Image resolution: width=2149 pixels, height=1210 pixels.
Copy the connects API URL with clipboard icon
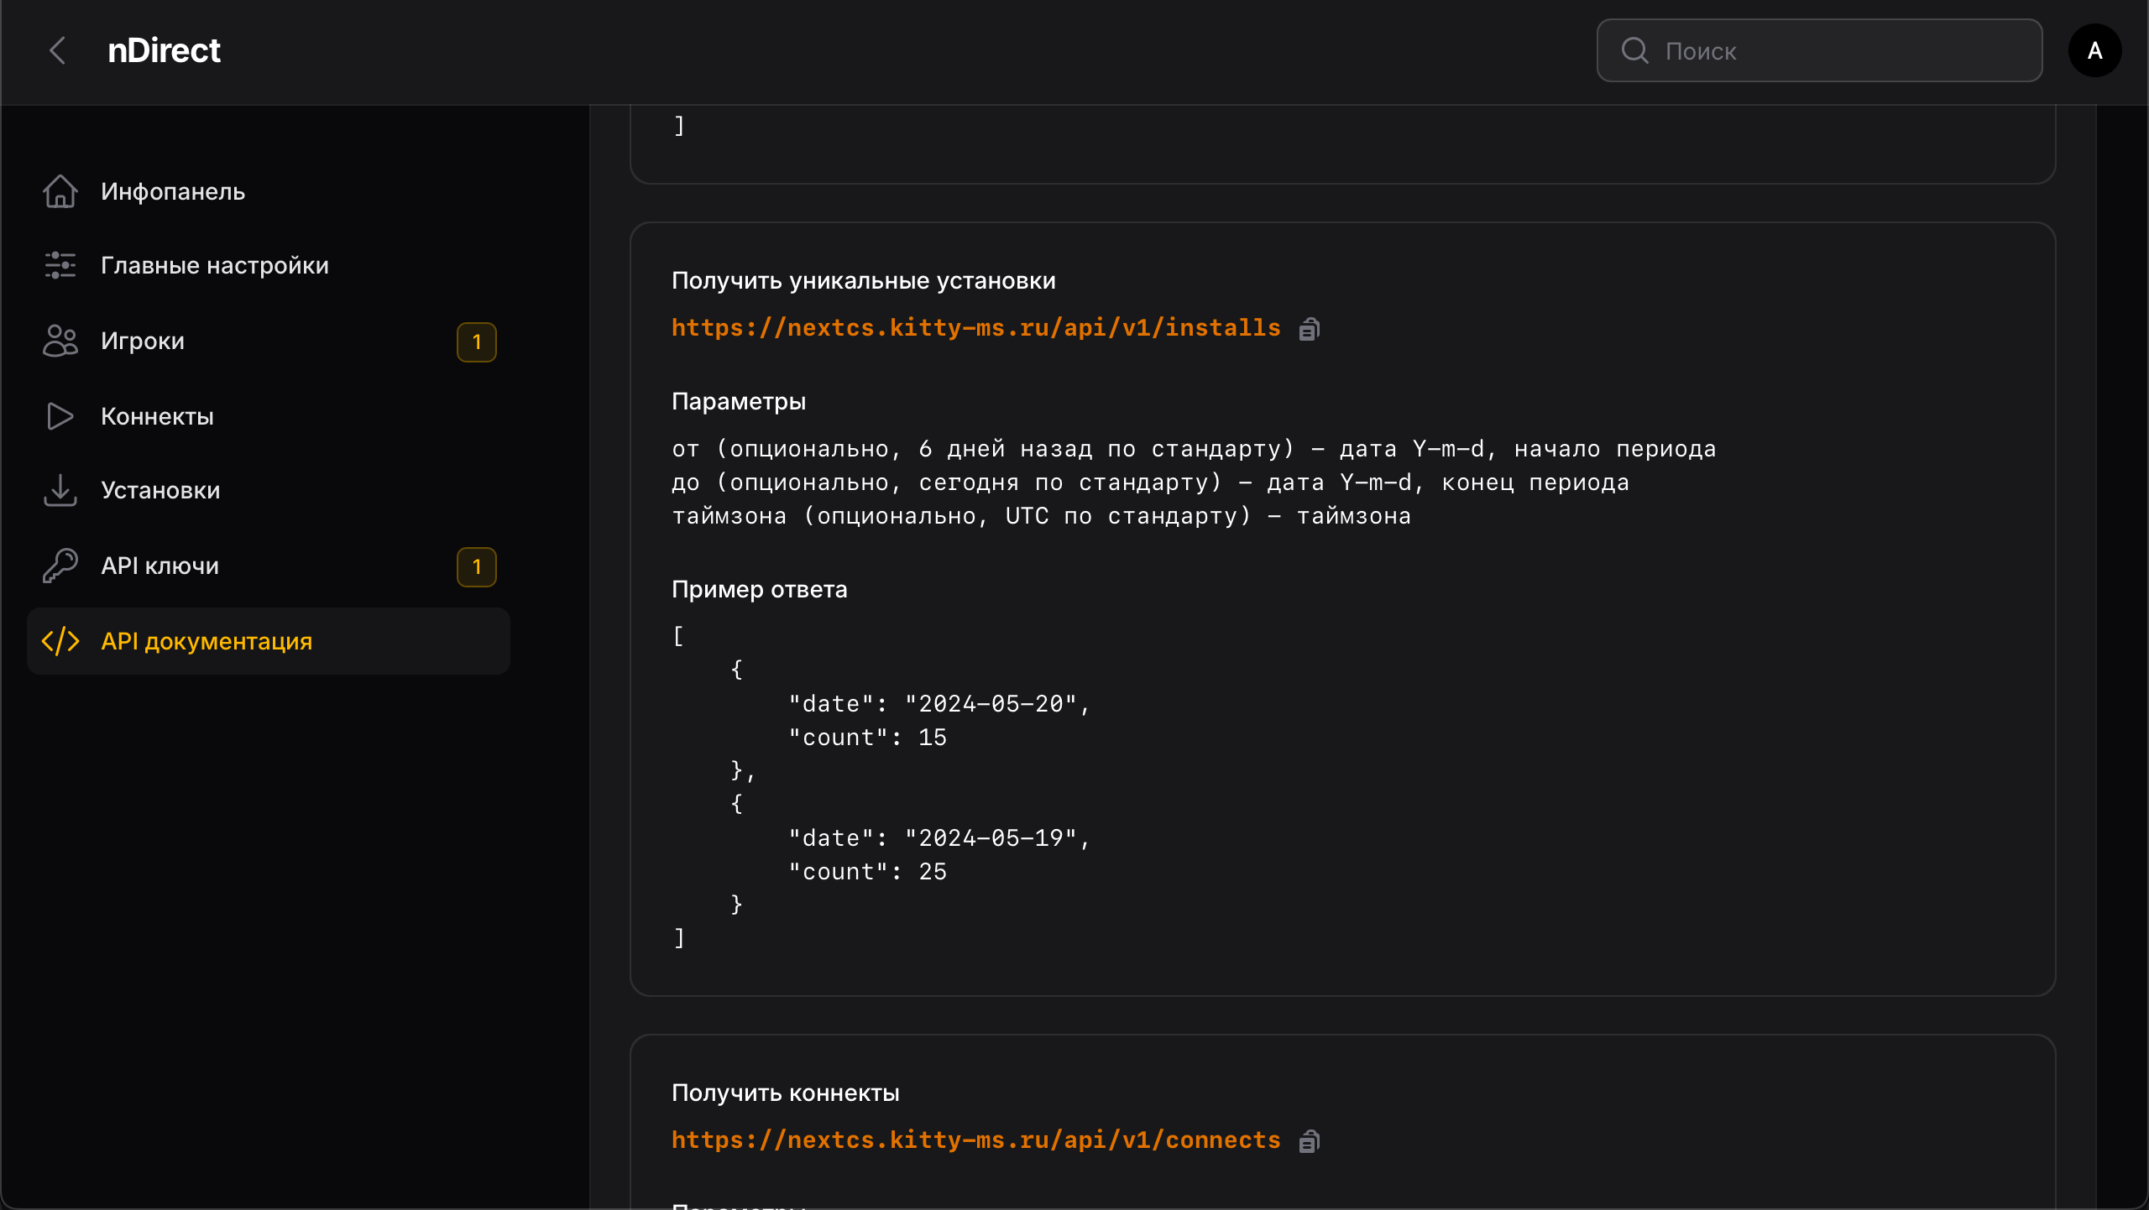(1310, 1141)
